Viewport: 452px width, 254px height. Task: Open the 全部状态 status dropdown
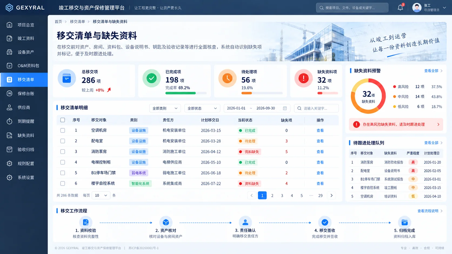point(202,108)
